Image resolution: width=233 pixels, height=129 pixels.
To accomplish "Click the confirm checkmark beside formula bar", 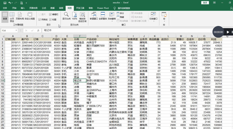I will tap(32, 30).
